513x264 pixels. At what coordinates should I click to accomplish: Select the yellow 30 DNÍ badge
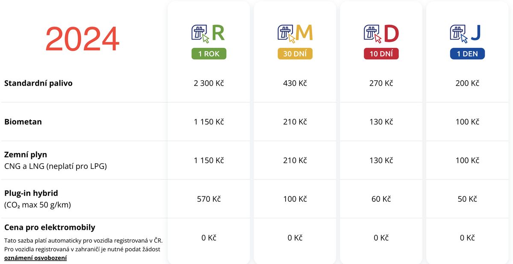pos(295,54)
